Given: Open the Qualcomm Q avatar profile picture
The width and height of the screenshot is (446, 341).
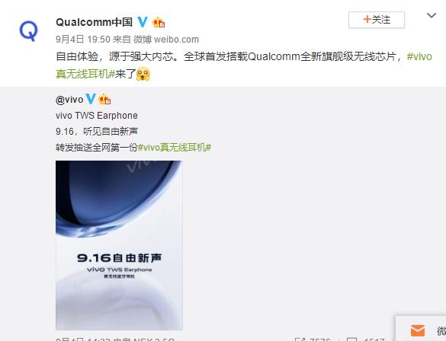Looking at the screenshot, I should 28,31.
